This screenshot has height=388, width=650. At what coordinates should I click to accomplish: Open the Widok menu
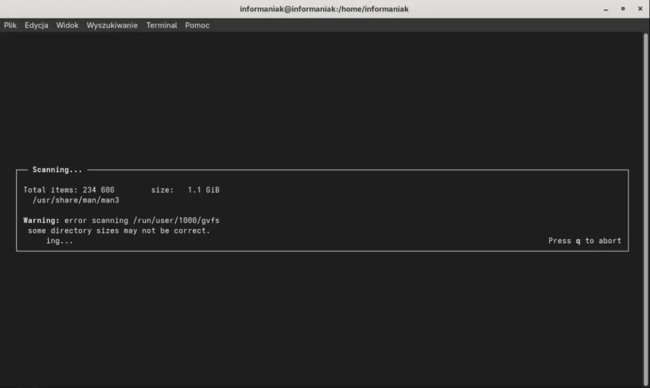67,25
